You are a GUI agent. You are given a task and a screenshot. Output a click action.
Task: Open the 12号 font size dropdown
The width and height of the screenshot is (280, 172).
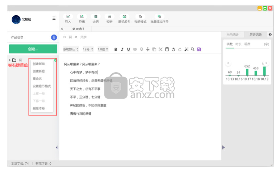[x=88, y=49]
